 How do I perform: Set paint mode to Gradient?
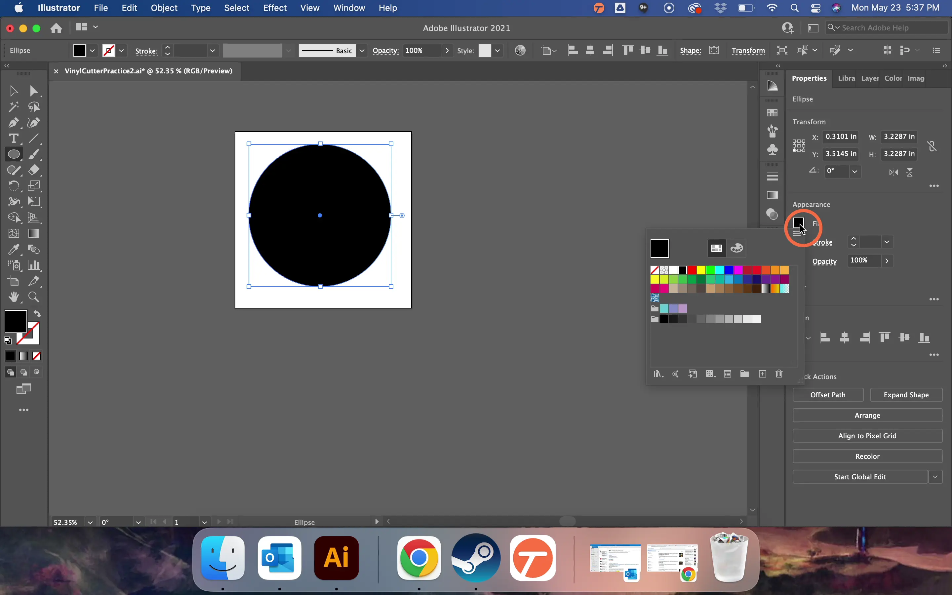[x=23, y=356]
